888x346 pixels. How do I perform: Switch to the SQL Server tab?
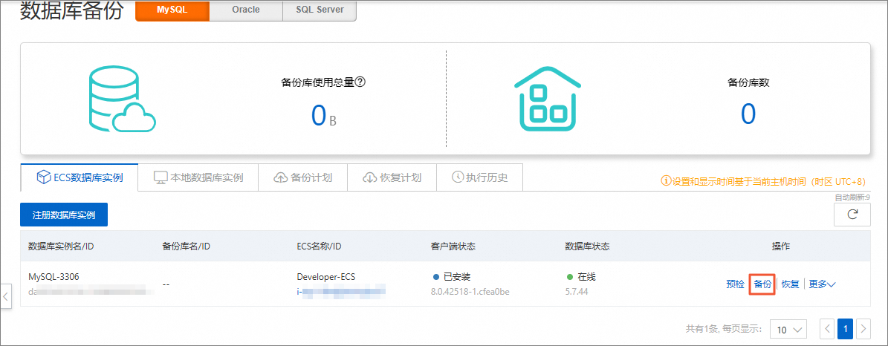[320, 10]
